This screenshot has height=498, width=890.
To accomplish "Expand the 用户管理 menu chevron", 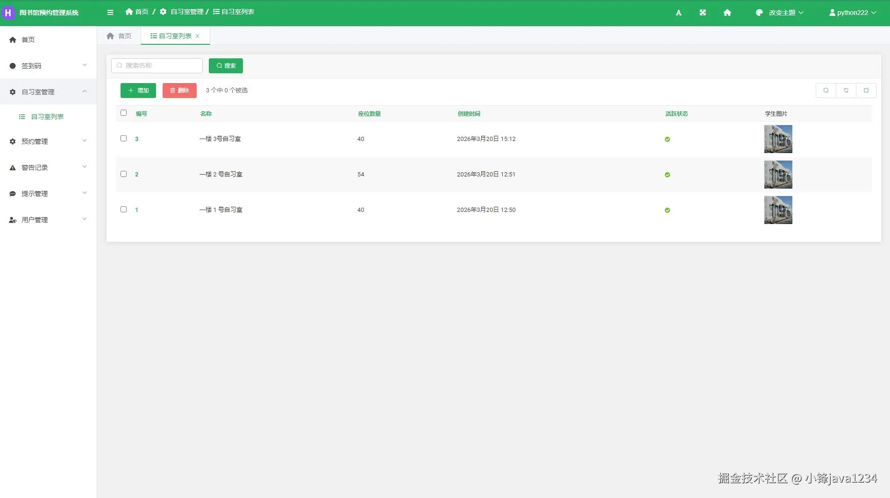I will (85, 219).
